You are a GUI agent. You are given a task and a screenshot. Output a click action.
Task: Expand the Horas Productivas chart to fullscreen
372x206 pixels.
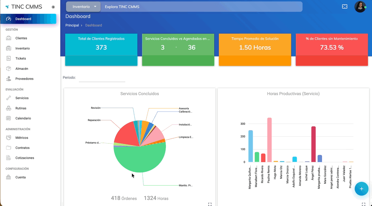363,204
